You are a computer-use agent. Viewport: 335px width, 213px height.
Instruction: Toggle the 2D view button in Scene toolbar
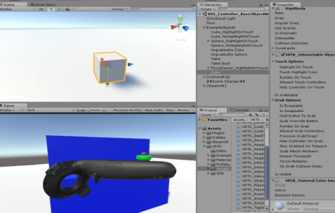pyautogui.click(x=41, y=9)
